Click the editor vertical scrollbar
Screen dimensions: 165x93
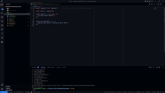[x=164, y=30]
